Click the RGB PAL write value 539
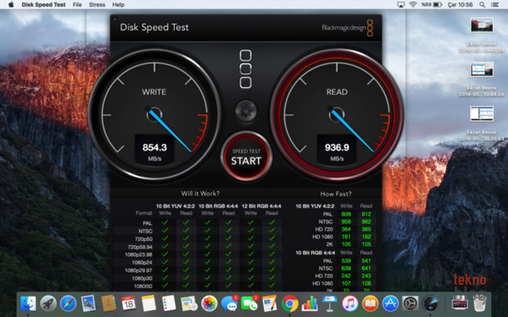Image resolution: width=508 pixels, height=317 pixels. pyautogui.click(x=346, y=261)
